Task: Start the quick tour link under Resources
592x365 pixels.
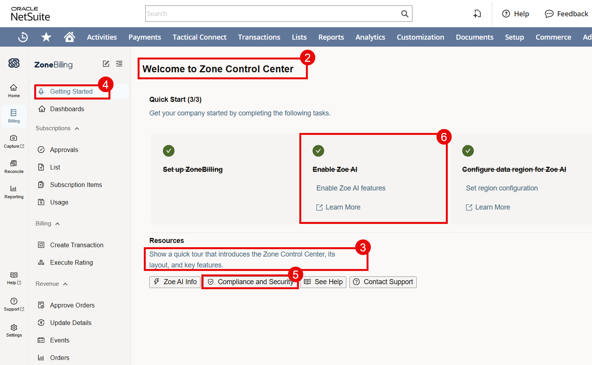Action: click(242, 260)
